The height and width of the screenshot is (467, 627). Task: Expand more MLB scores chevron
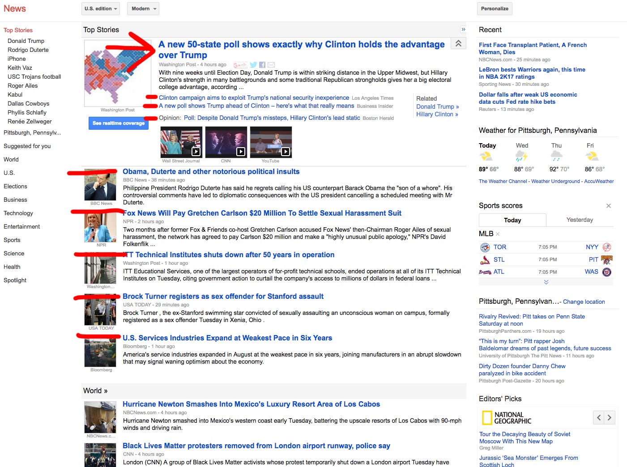point(546,282)
